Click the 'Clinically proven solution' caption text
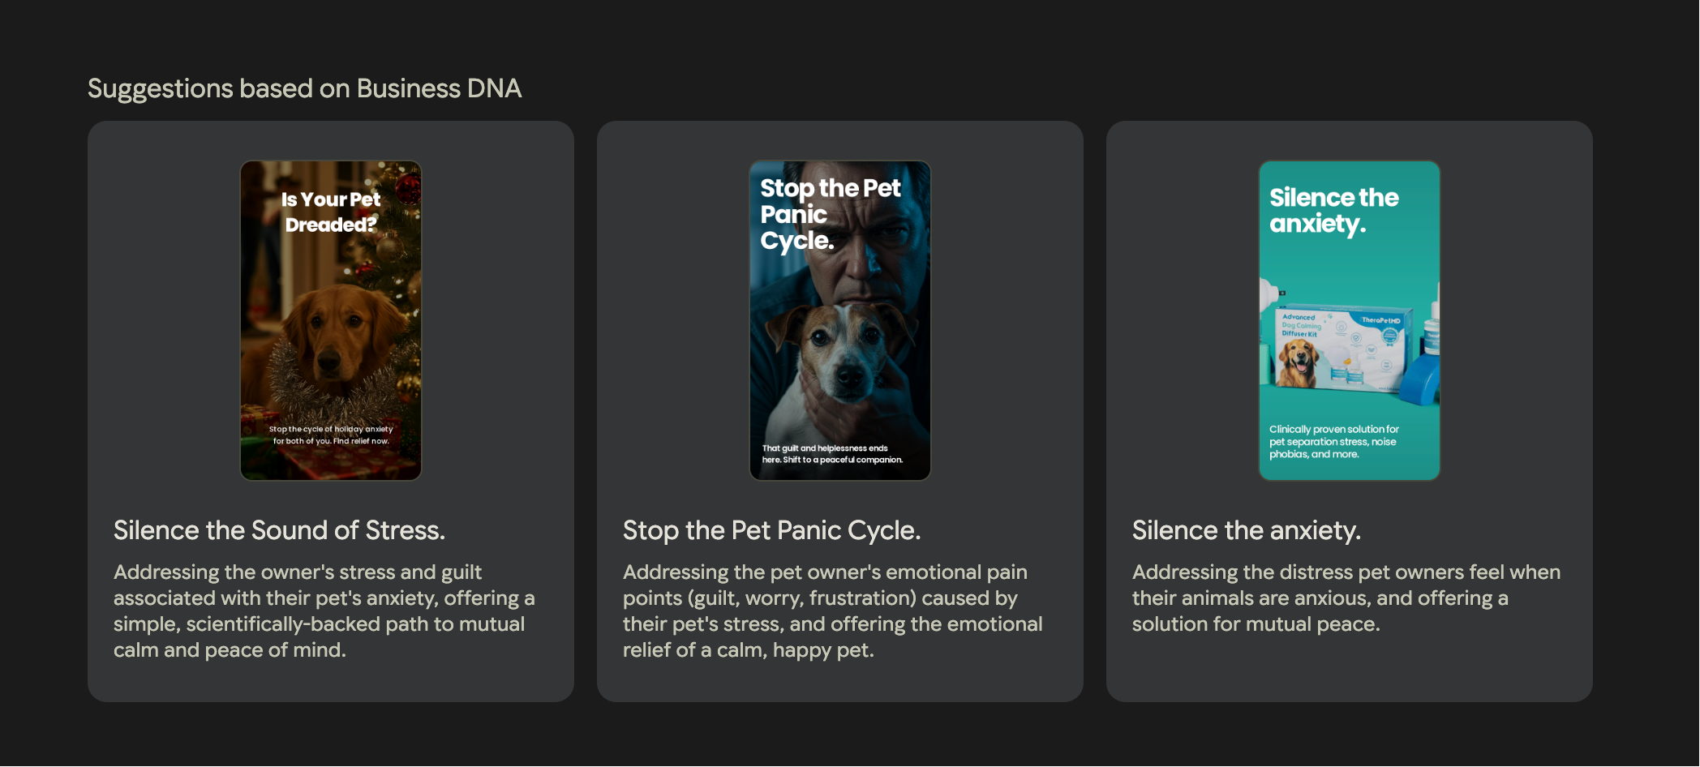The image size is (1700, 767). point(1333,442)
